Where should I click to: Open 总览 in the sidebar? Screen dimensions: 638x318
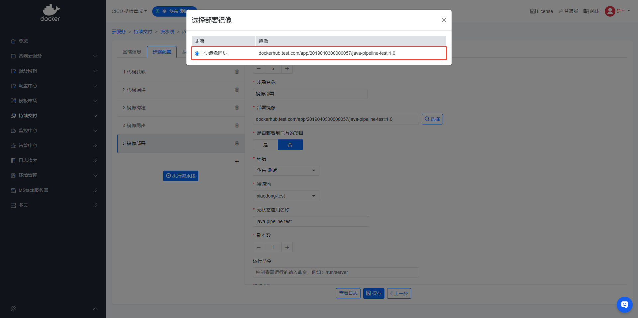[23, 41]
